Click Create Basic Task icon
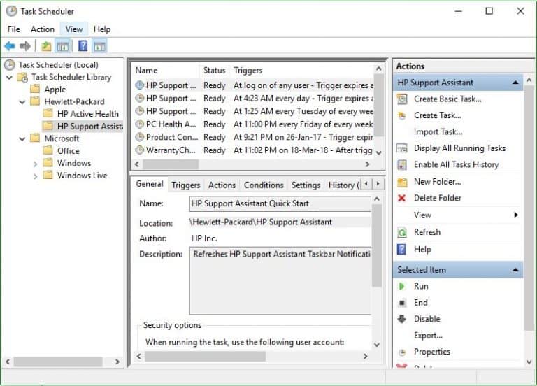The image size is (537, 386). [401, 99]
